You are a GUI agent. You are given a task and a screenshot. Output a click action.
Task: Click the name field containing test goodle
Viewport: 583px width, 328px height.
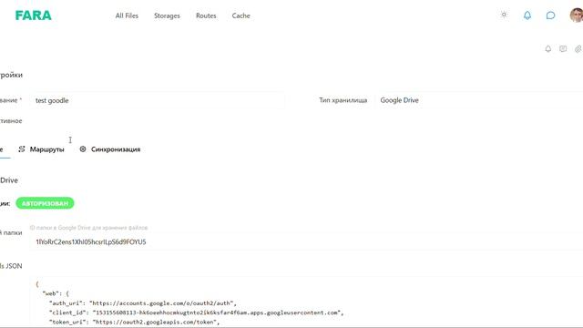click(158, 100)
